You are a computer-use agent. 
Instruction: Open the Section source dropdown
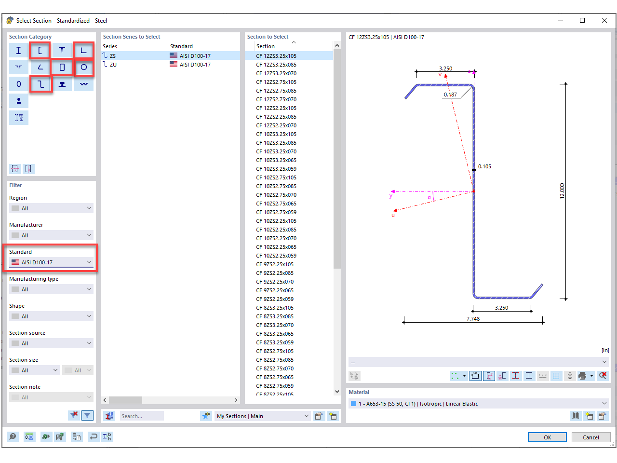[x=51, y=343]
